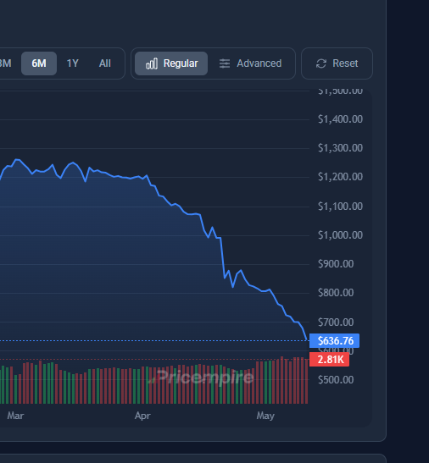
Task: Click the price line's last point
Action: [307, 340]
